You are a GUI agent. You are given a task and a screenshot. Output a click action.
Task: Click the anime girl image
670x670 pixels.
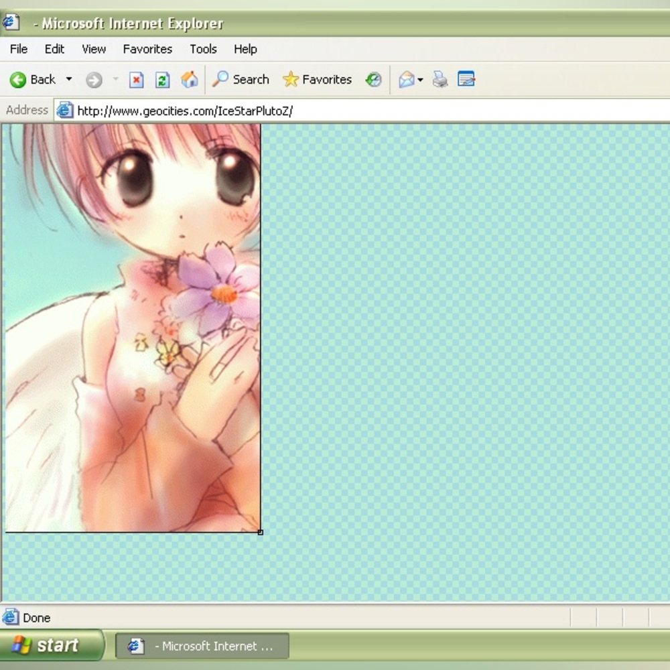tap(133, 328)
